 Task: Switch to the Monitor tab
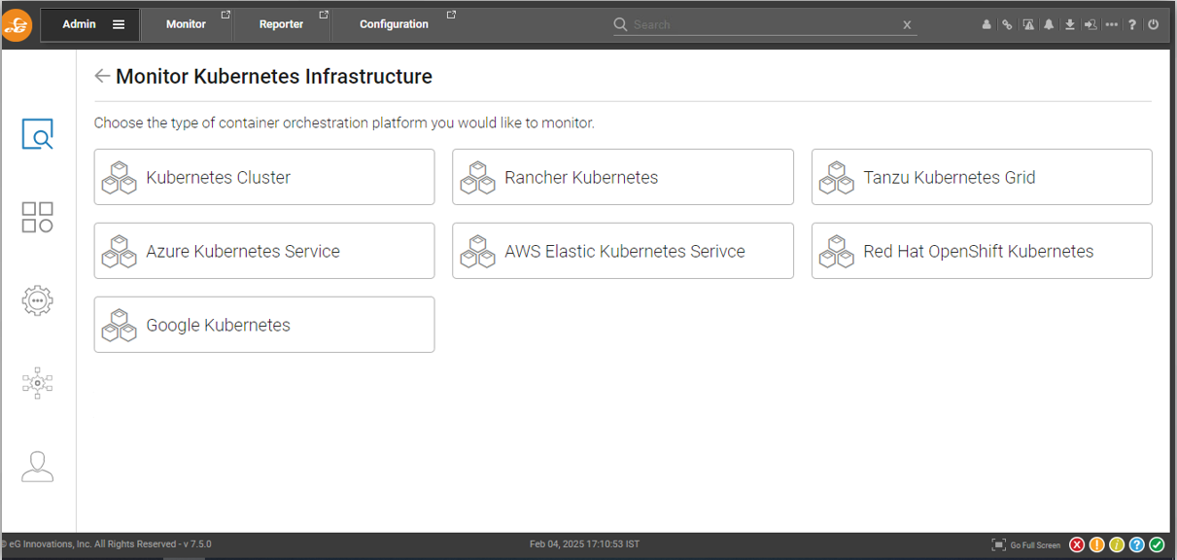(186, 24)
